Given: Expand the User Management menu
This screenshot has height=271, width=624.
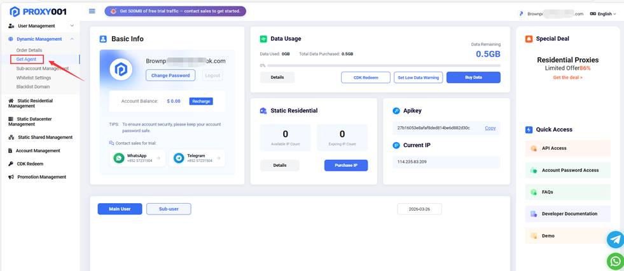Looking at the screenshot, I should [x=41, y=26].
